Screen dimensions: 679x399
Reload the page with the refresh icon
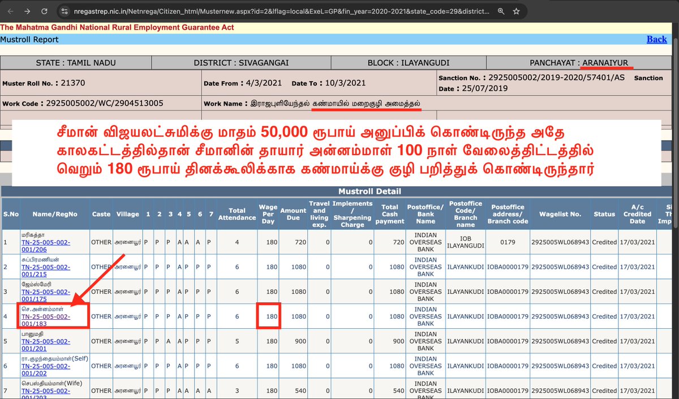tap(44, 11)
